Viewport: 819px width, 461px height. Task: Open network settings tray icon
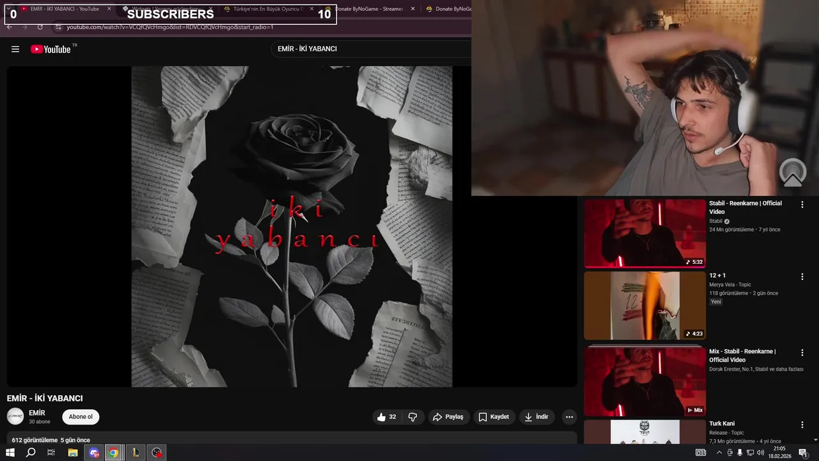[x=750, y=453]
